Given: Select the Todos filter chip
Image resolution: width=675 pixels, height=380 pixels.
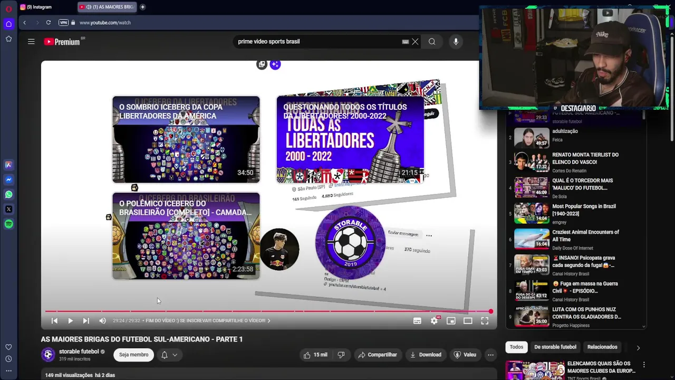Looking at the screenshot, I should [x=516, y=347].
